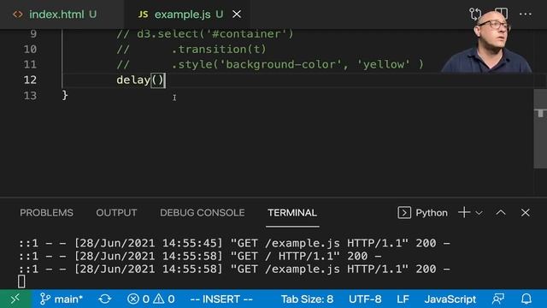Open notifications bell icon
Viewport: 547px width, 308px height.
[x=526, y=299]
